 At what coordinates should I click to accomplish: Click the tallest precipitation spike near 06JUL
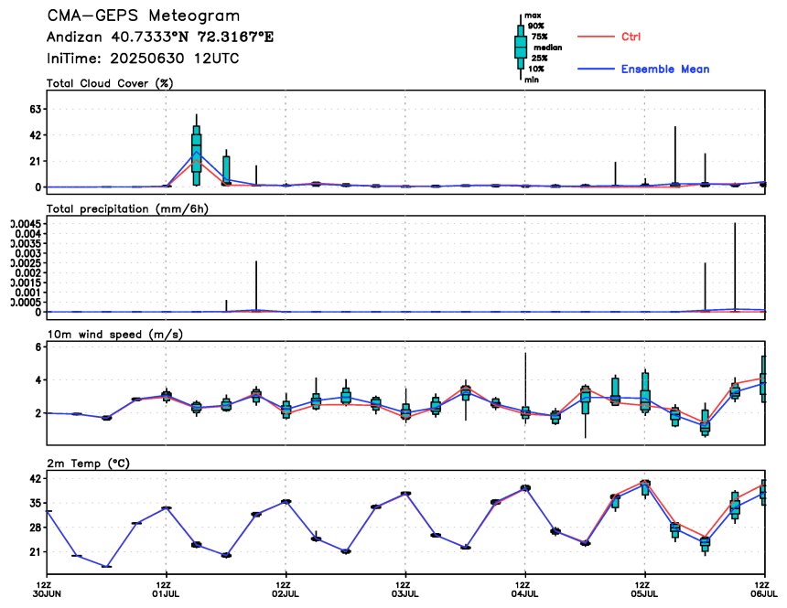735,267
